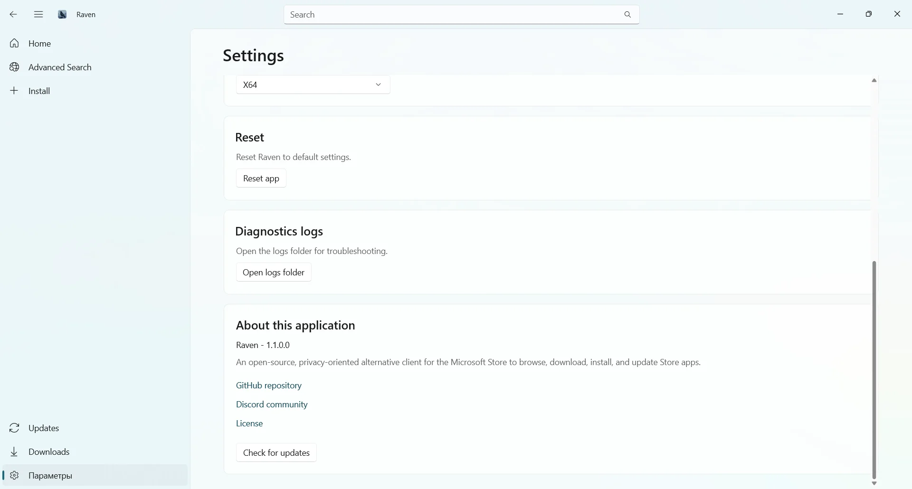Visit the Discord community link
The width and height of the screenshot is (912, 489).
(272, 404)
